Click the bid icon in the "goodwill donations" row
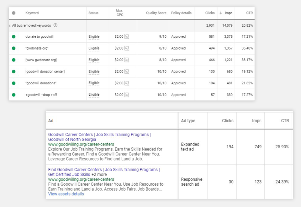Viewport: 301px width, 207px height. click(x=126, y=83)
